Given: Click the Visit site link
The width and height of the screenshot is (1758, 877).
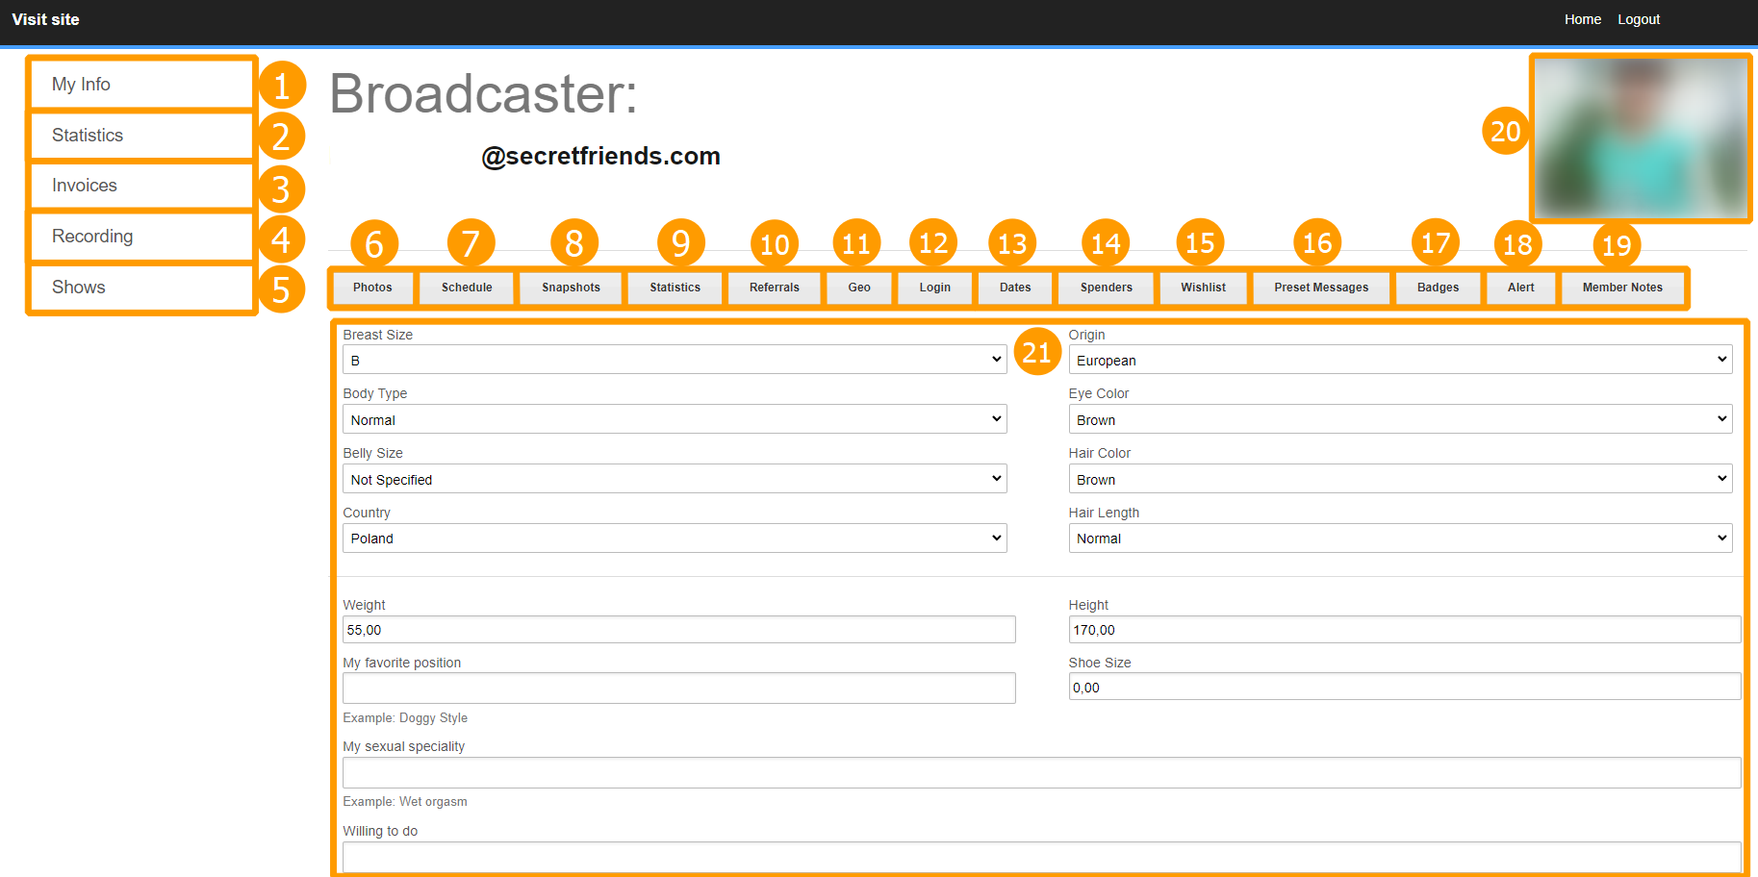Looking at the screenshot, I should pos(45,19).
